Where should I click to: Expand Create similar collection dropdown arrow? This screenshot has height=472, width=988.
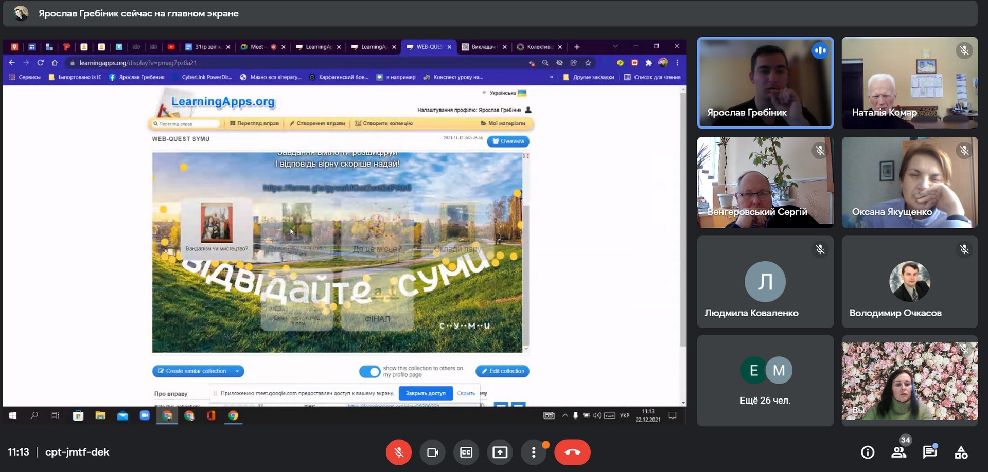tap(237, 371)
